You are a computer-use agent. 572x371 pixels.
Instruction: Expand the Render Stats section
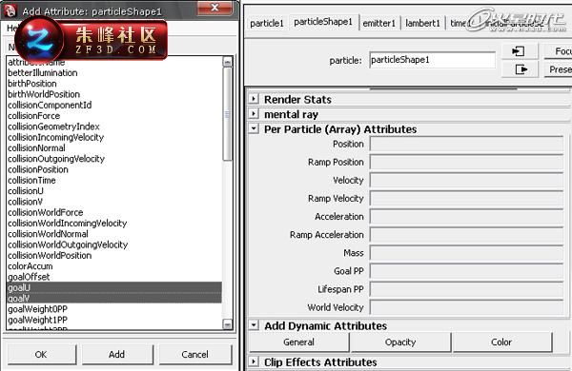pyautogui.click(x=254, y=99)
